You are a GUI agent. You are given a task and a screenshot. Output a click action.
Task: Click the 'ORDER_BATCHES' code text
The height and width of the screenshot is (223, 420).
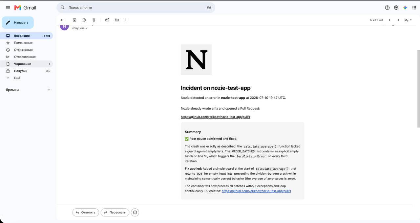point(243,151)
